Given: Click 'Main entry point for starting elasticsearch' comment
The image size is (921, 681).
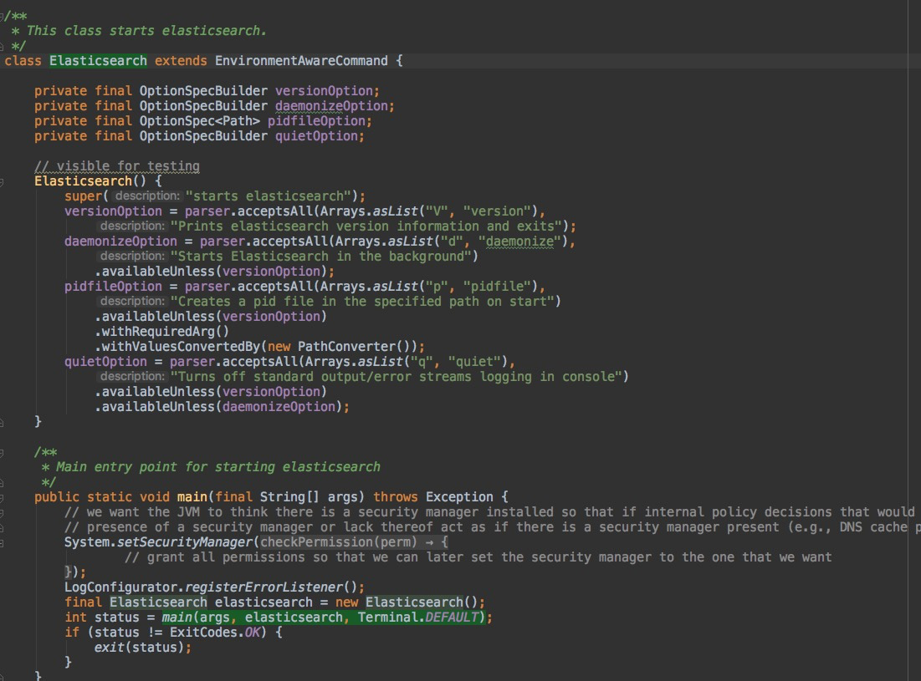Looking at the screenshot, I should coord(218,467).
